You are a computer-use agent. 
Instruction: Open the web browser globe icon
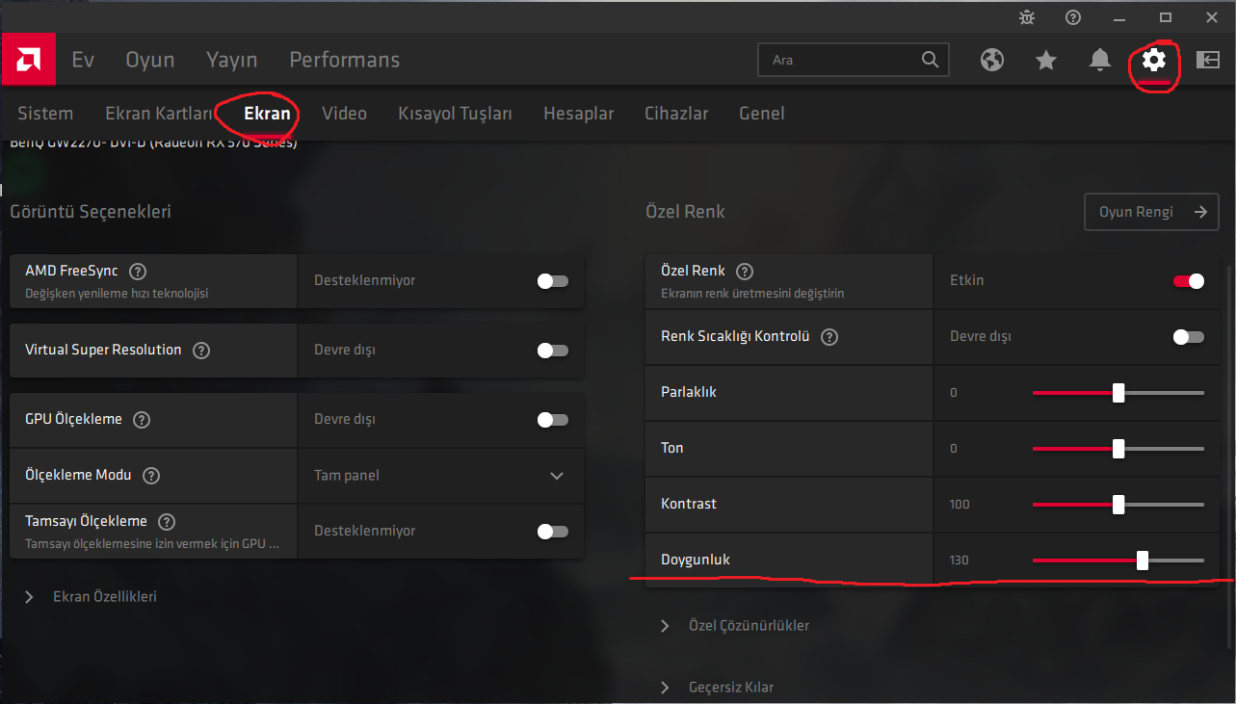coord(992,60)
